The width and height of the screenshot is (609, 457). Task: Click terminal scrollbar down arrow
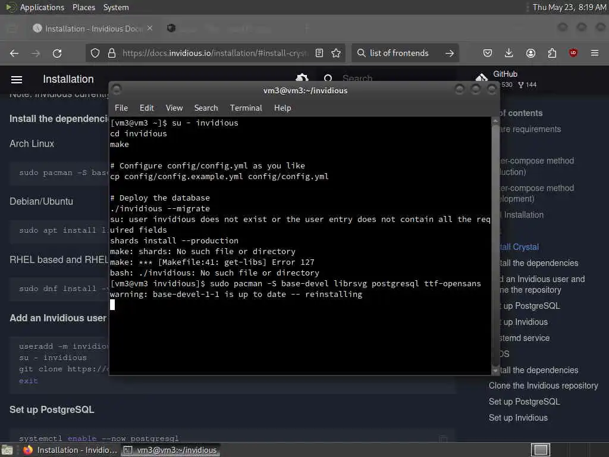(x=495, y=371)
